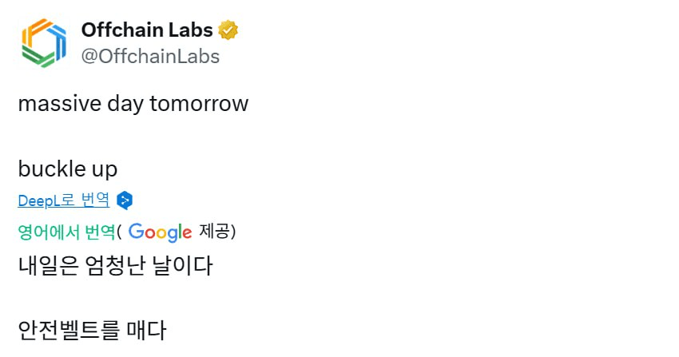Click the gold verified badge
The height and width of the screenshot is (357, 679).
pyautogui.click(x=228, y=30)
